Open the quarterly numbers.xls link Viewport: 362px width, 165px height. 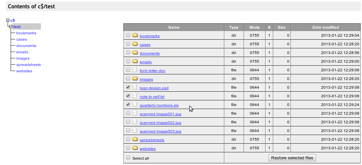click(159, 105)
